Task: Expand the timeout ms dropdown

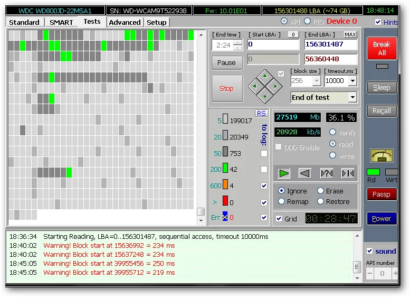Action: [x=352, y=81]
